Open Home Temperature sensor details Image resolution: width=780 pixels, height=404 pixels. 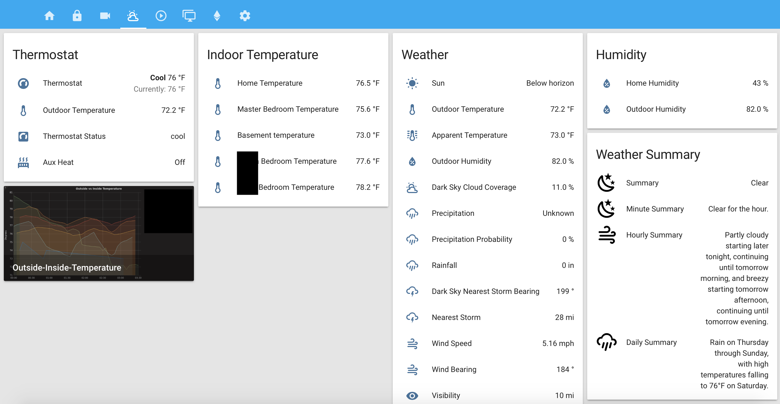coord(269,83)
